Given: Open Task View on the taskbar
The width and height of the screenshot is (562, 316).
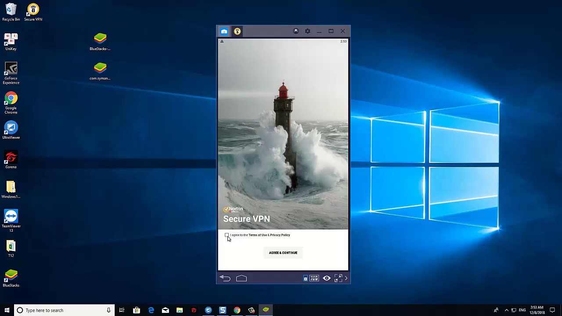Looking at the screenshot, I should click(x=122, y=310).
